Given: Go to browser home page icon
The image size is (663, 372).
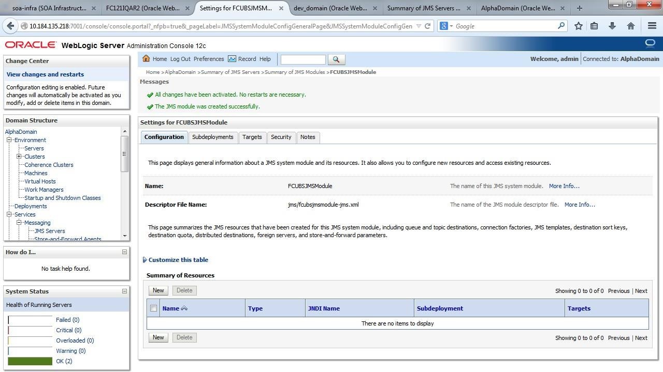Looking at the screenshot, I should (x=630, y=26).
